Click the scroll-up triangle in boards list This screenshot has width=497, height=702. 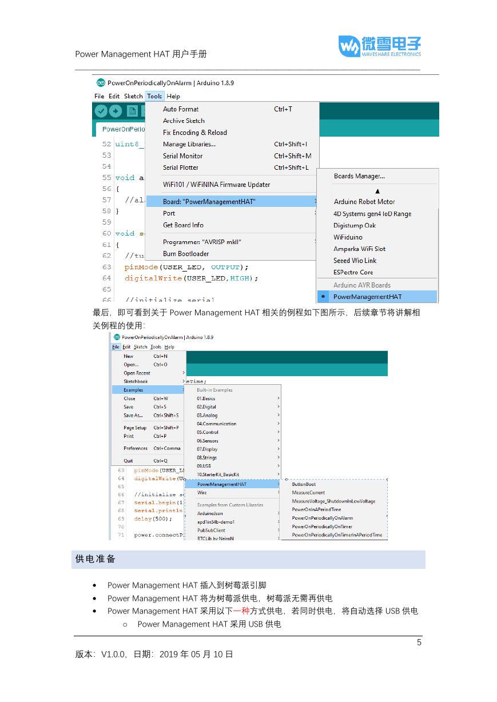377,191
